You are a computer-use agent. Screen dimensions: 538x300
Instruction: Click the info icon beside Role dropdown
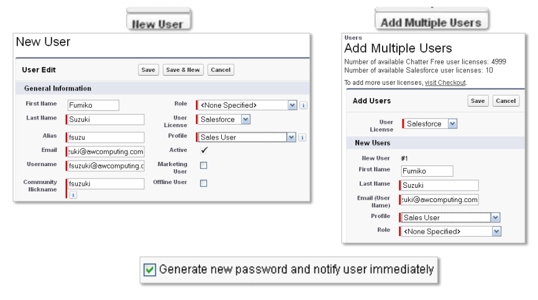(x=303, y=105)
